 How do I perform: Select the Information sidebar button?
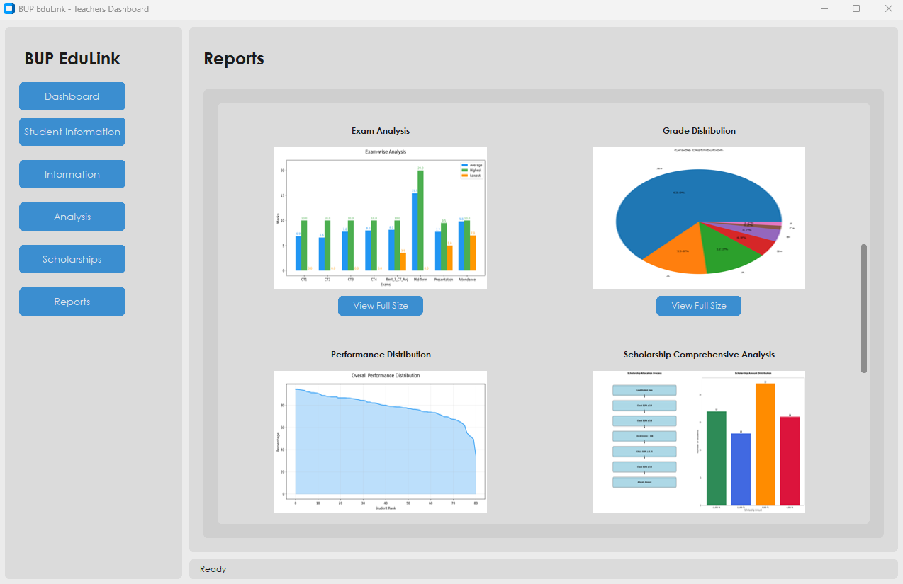pyautogui.click(x=72, y=174)
